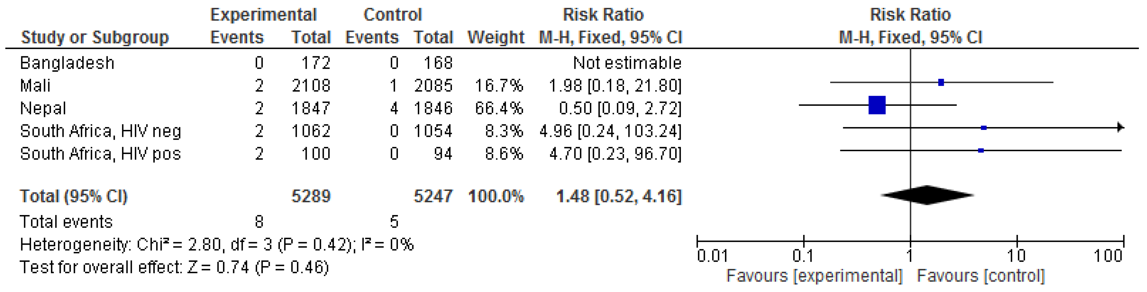Click the black diamond for the pooled total
The width and height of the screenshot is (1147, 292).
927,195
